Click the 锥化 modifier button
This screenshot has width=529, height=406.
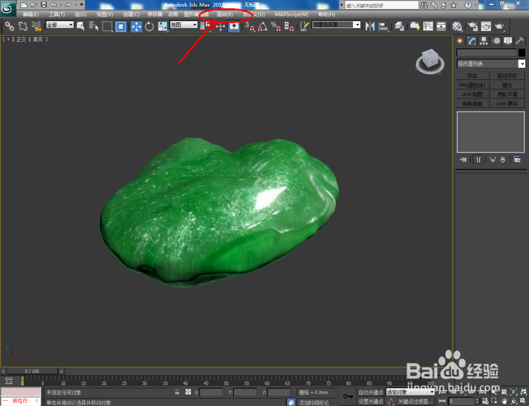click(507, 85)
